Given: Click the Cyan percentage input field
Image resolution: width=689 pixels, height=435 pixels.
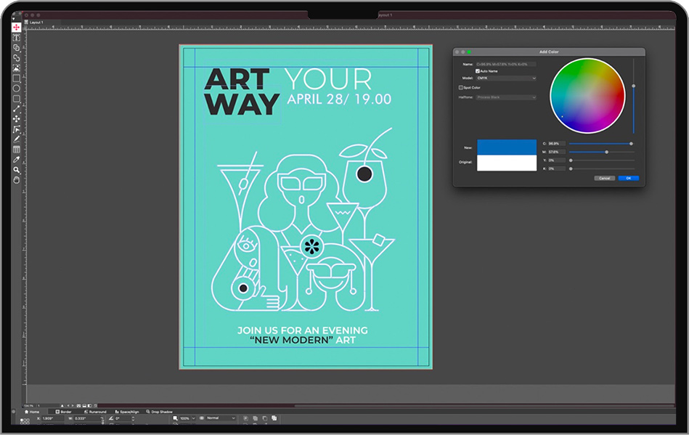Looking at the screenshot, I should tap(556, 144).
